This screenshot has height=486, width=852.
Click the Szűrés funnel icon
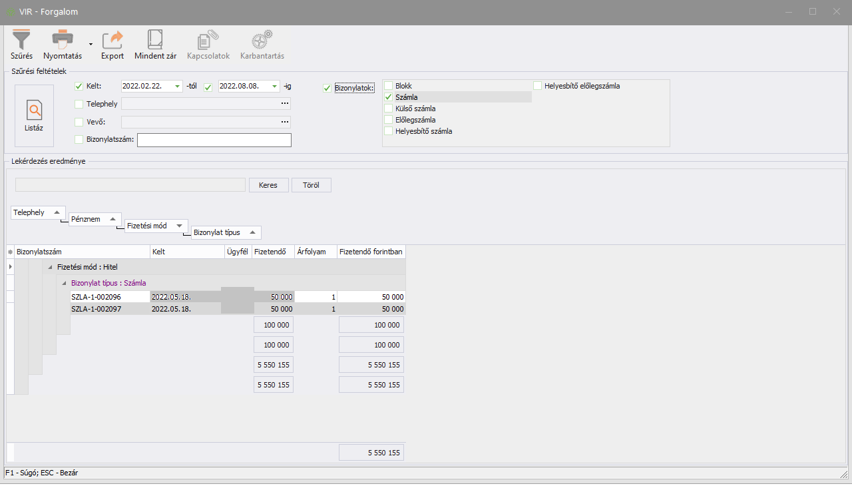(21, 40)
